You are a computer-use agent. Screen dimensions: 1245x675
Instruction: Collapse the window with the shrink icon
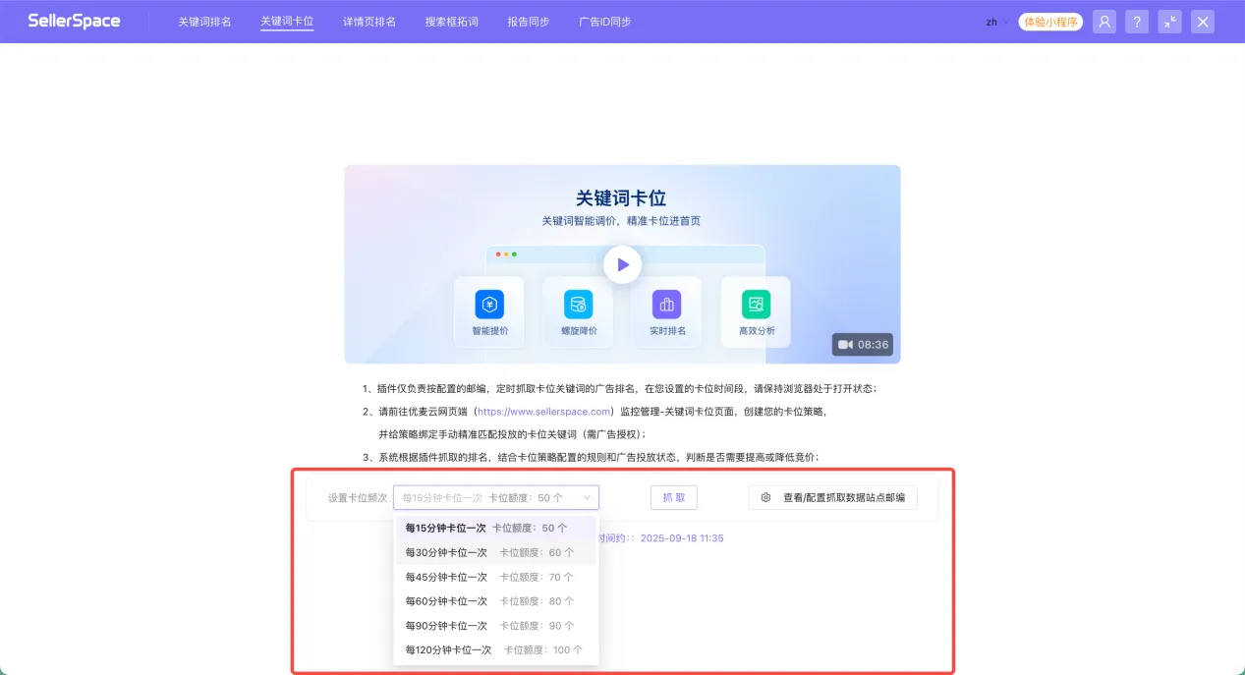tap(1169, 21)
